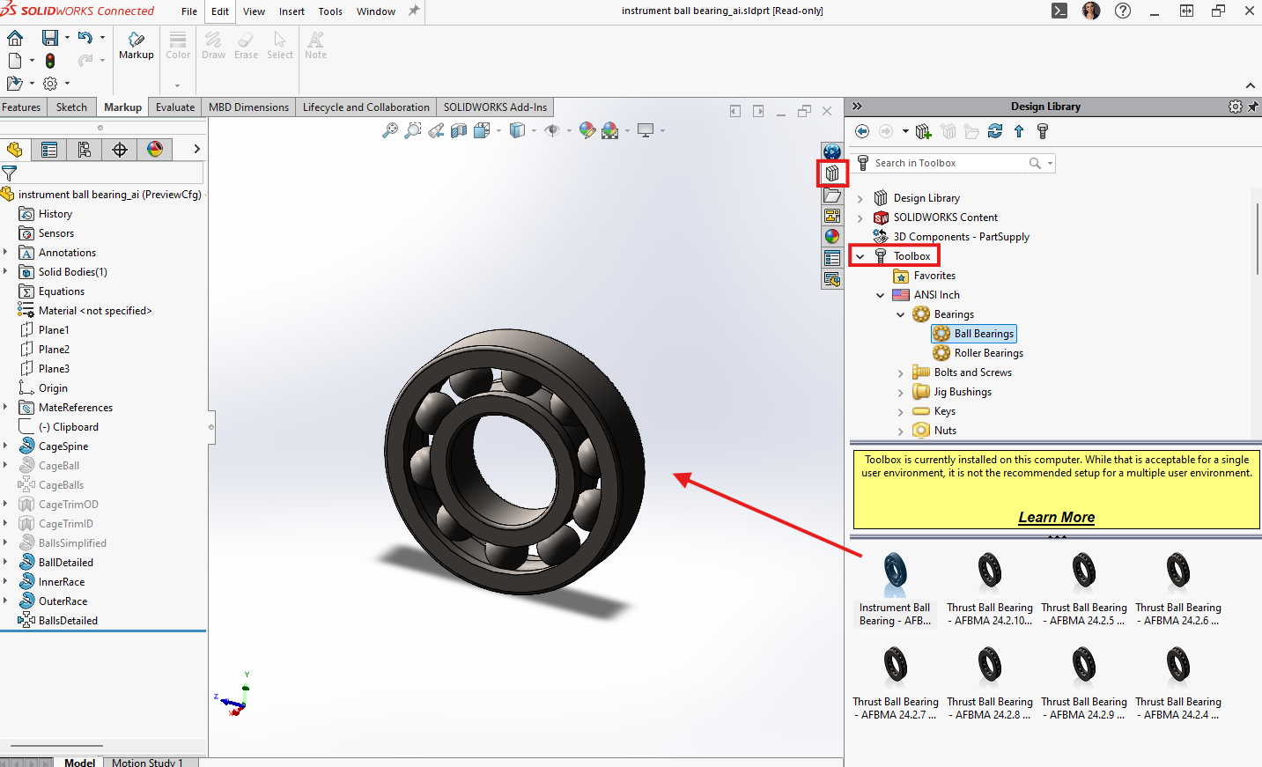Image resolution: width=1262 pixels, height=767 pixels.
Task: Expand the manager tabs right chevron
Action: pos(196,149)
